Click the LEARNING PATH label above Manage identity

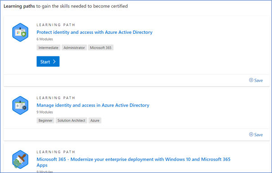click(x=56, y=98)
